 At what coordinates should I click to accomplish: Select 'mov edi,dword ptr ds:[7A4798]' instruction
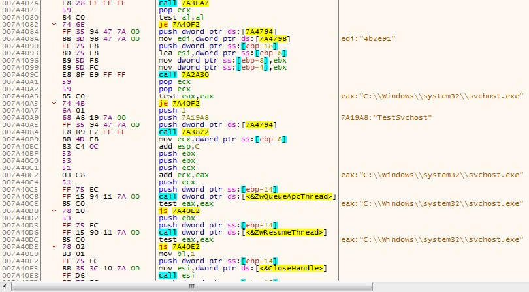click(225, 38)
